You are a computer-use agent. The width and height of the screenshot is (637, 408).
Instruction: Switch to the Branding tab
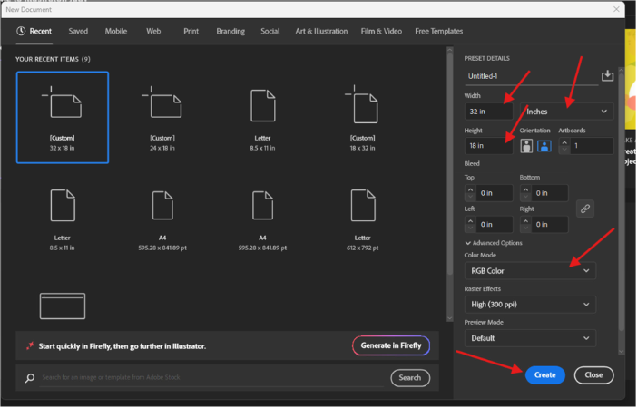tap(230, 31)
